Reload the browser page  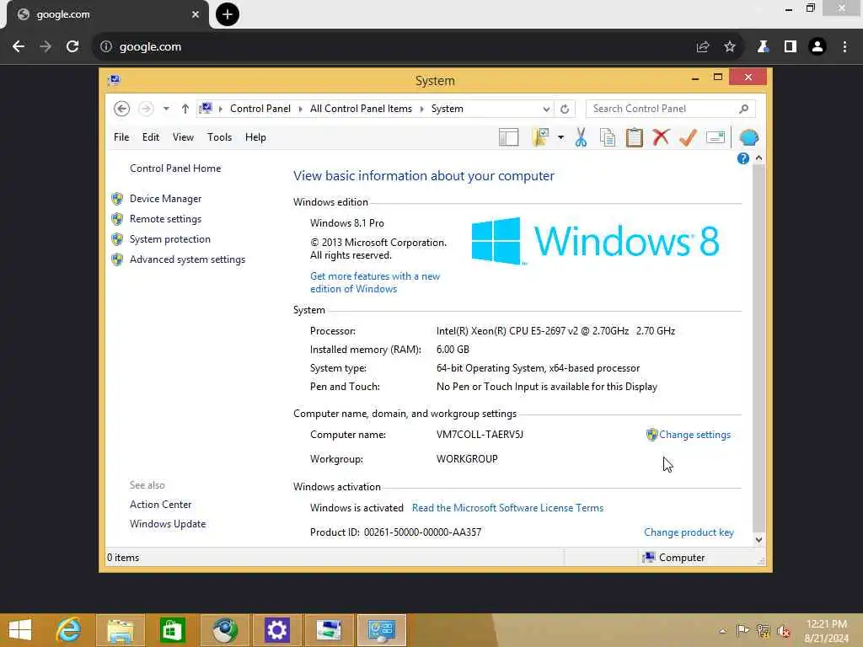(x=72, y=47)
